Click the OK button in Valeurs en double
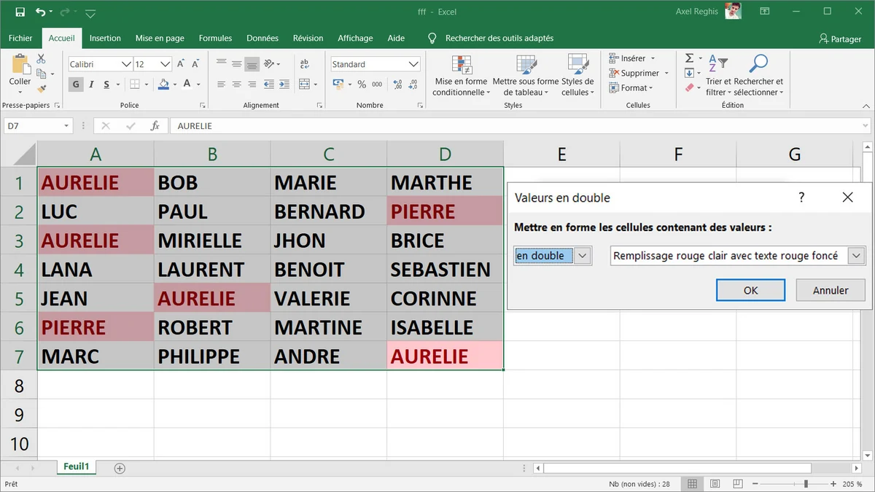 pos(750,289)
